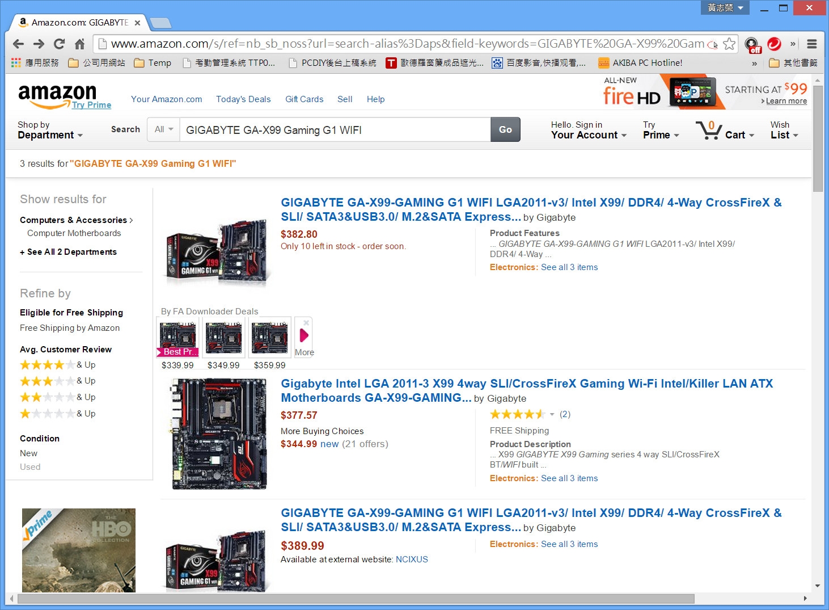The height and width of the screenshot is (610, 829).
Task: Open Help nav link
Action: click(x=376, y=99)
